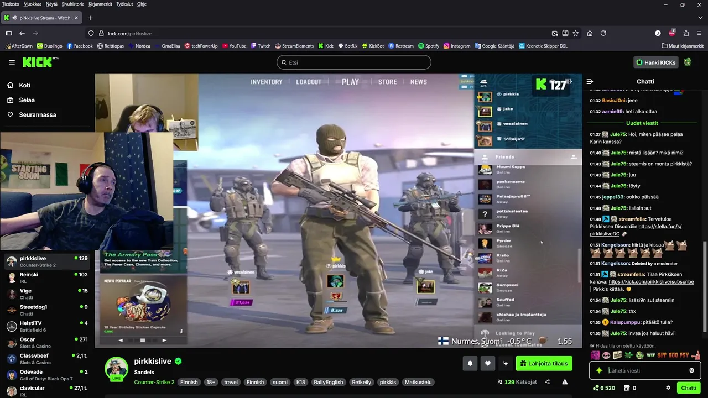
Task: Click the channel points 6 520 icon
Action: (x=595, y=388)
